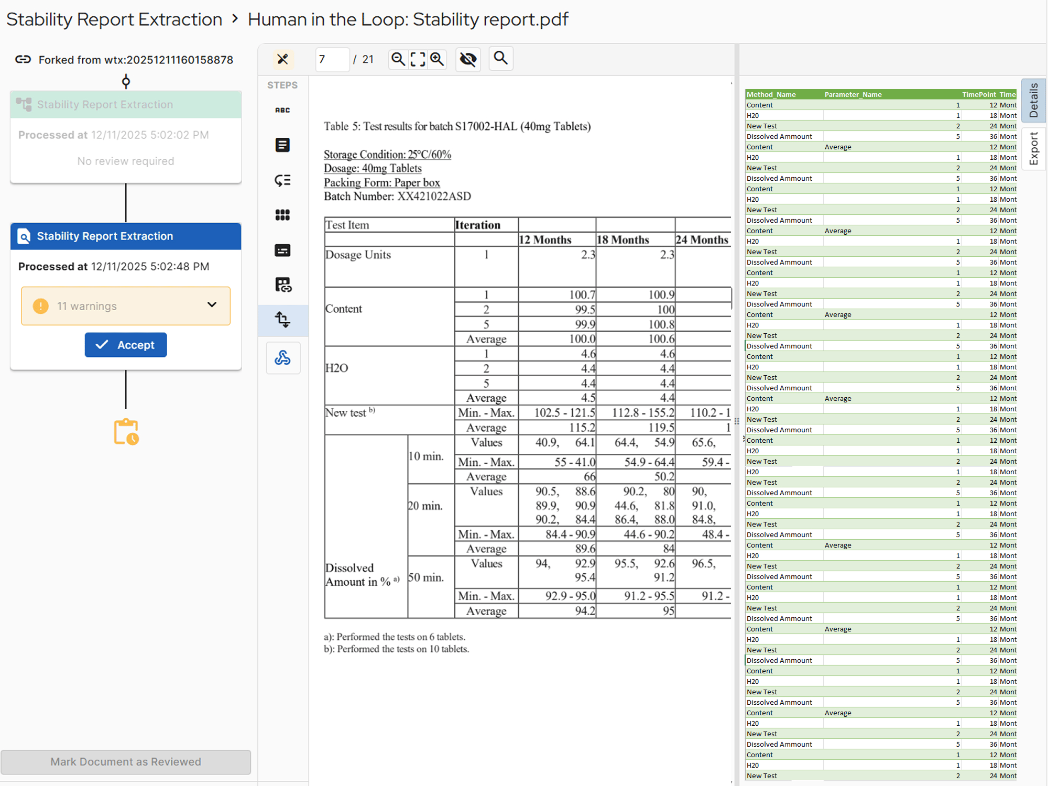1048x786 pixels.
Task: Zoom in on the PDF page
Action: coord(437,59)
